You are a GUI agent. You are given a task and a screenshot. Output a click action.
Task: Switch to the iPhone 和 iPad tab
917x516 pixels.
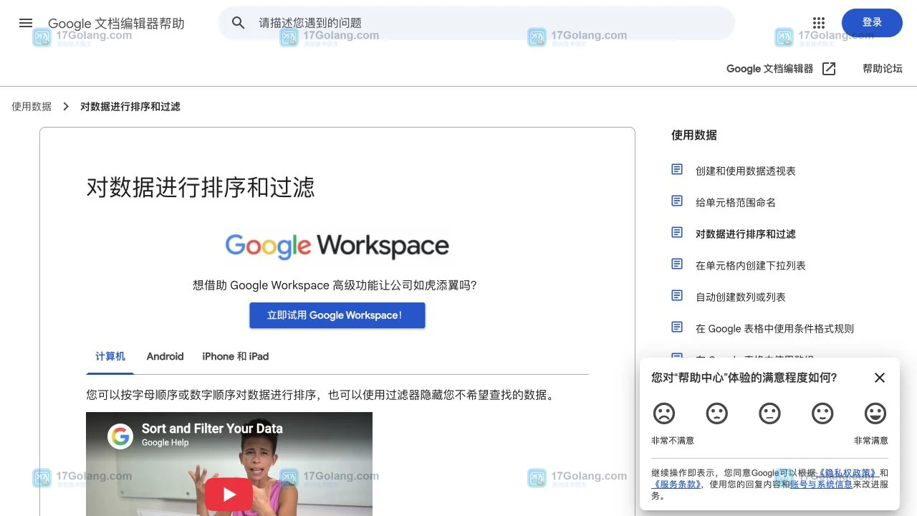pyautogui.click(x=236, y=357)
